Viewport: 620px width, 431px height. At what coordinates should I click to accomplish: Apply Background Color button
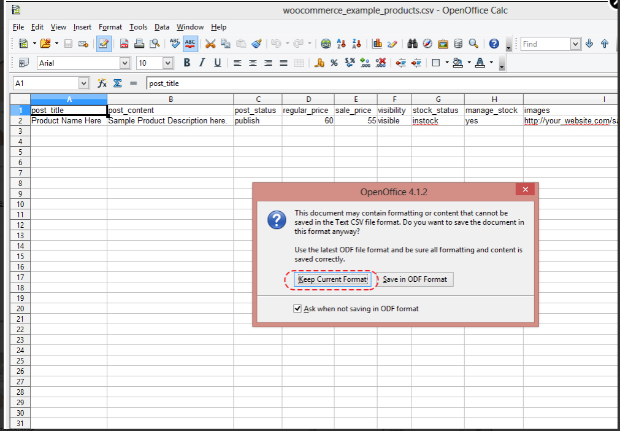[x=458, y=63]
